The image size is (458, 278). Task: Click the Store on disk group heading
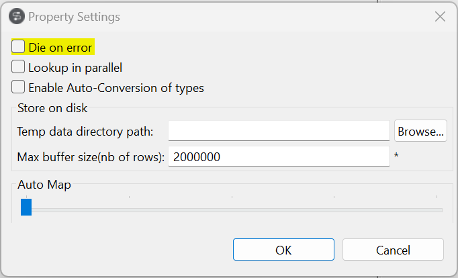click(52, 107)
